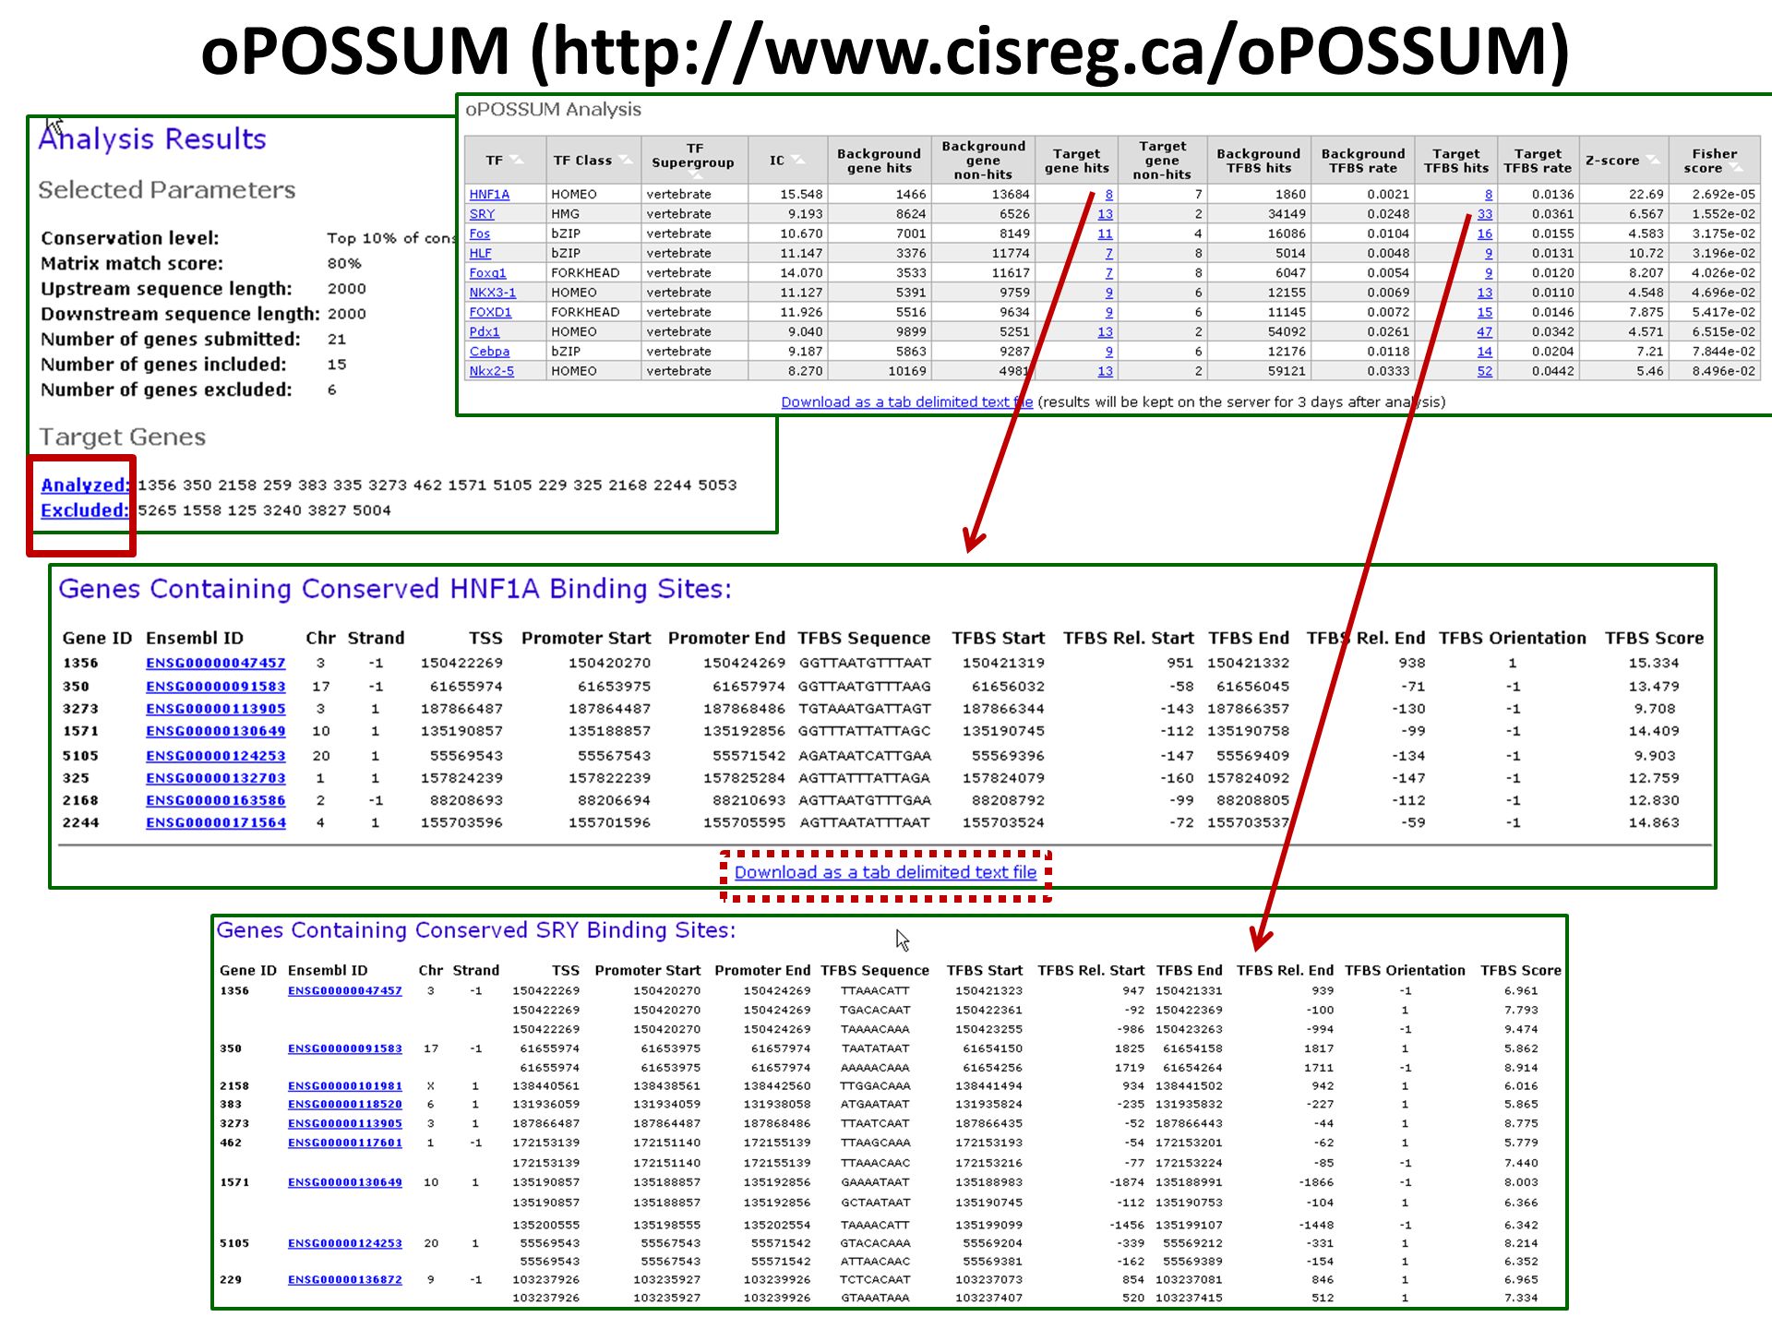Open the HLF TF link

click(x=480, y=253)
